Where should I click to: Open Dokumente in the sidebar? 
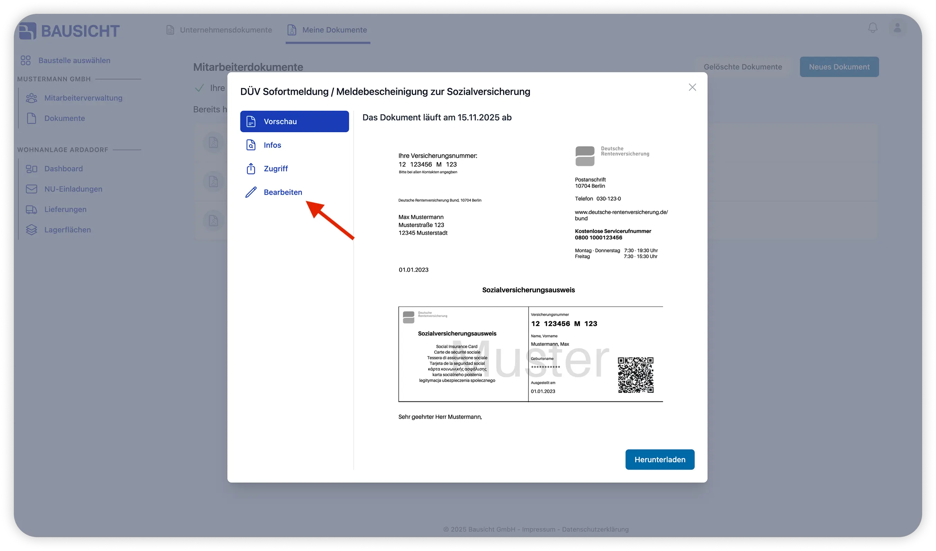point(65,118)
